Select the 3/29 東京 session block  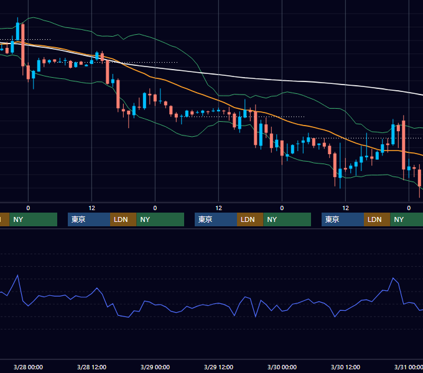click(216, 219)
